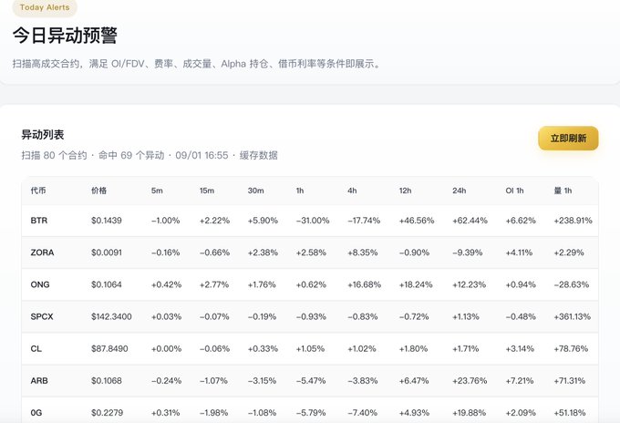Click the 15m column header
This screenshot has height=423, width=620.
pyautogui.click(x=207, y=191)
